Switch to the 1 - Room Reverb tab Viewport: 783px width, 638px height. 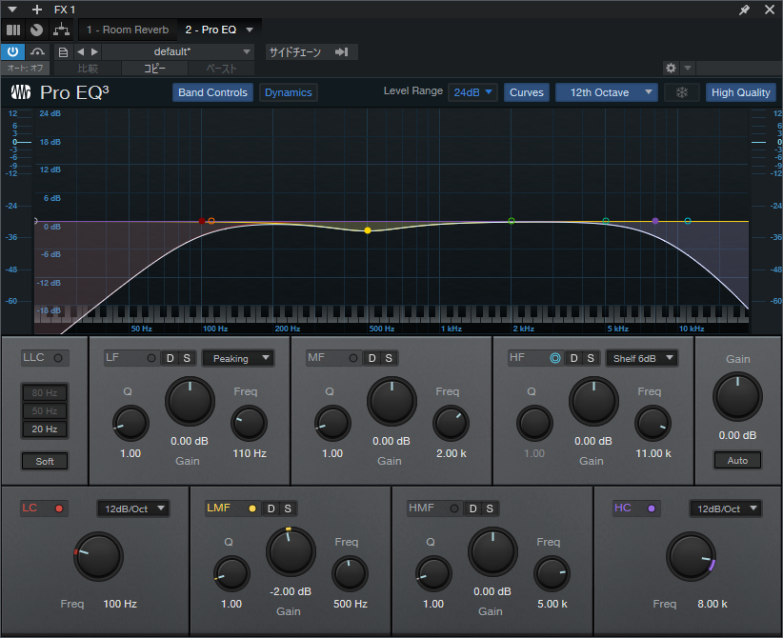point(128,30)
